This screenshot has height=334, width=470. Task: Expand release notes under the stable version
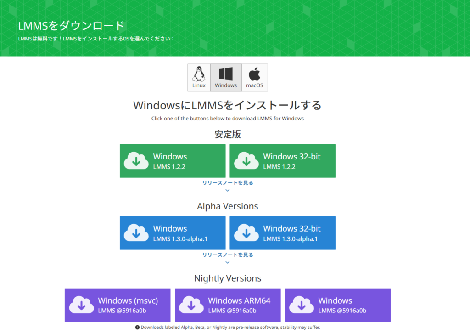click(x=227, y=182)
